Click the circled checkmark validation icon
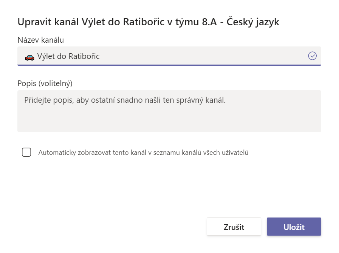The width and height of the screenshot is (339, 253). (312, 56)
